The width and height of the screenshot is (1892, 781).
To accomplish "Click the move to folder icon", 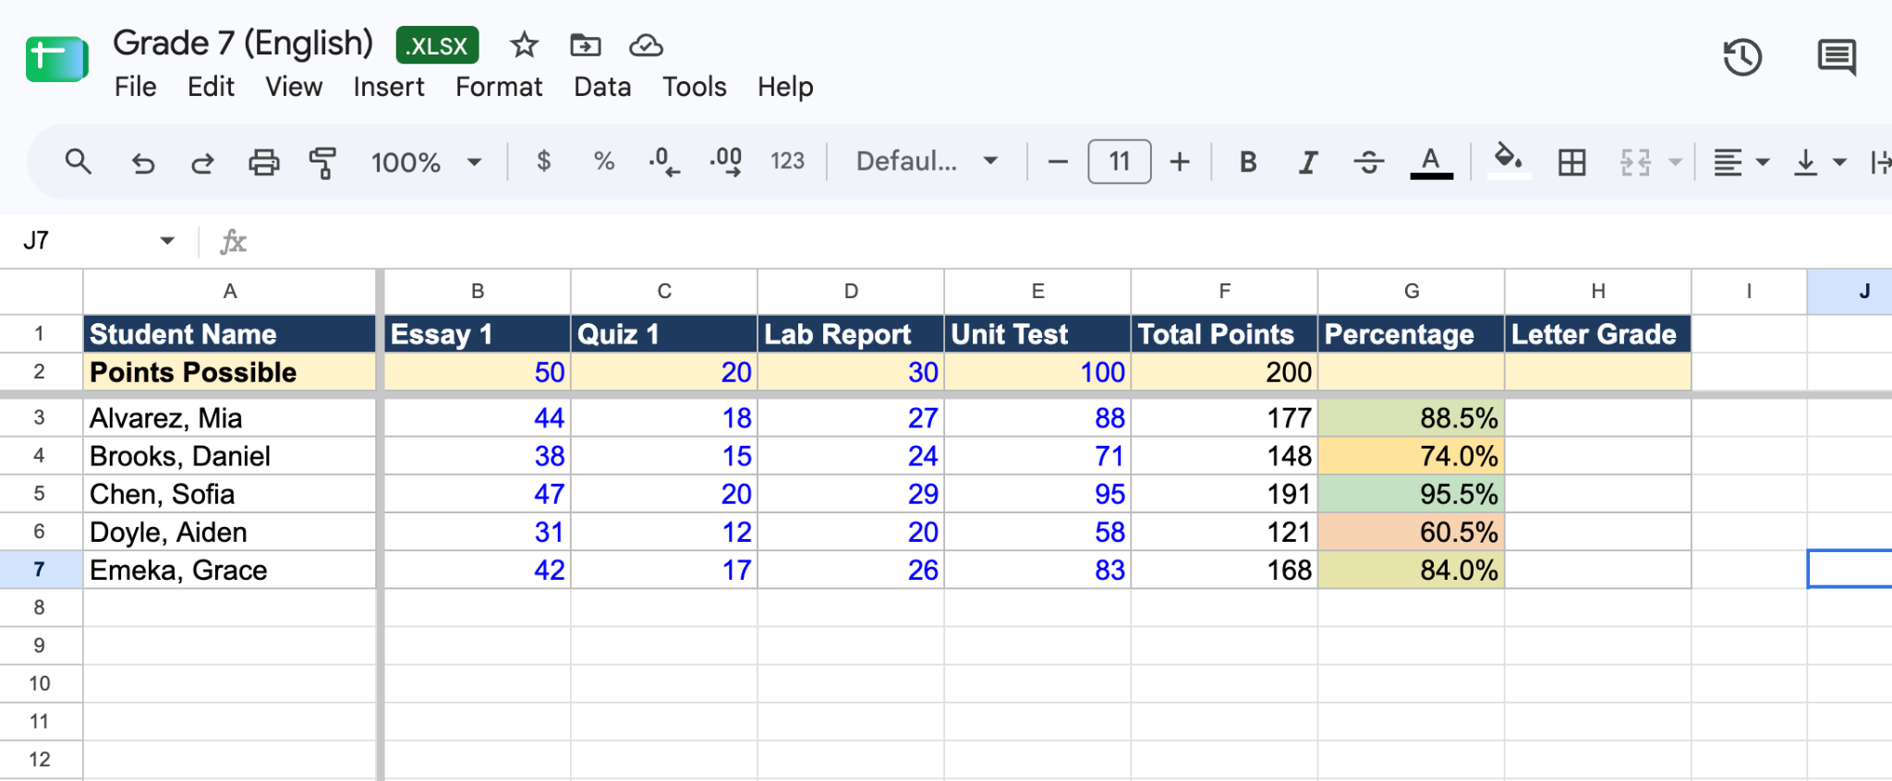I will (585, 44).
